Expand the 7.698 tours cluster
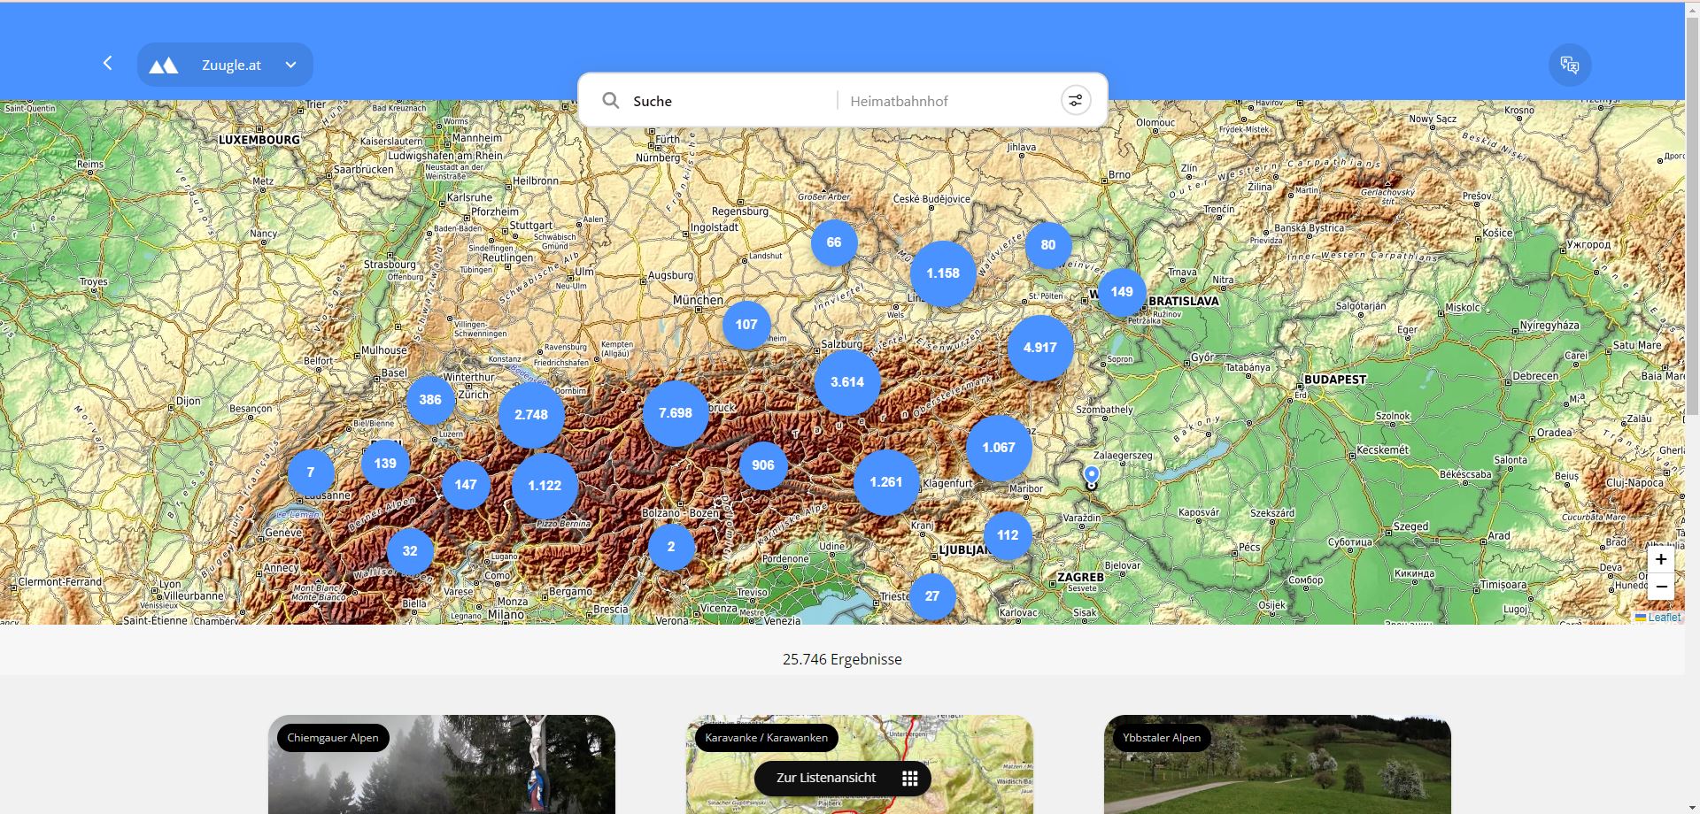The height and width of the screenshot is (814, 1700). pos(676,413)
